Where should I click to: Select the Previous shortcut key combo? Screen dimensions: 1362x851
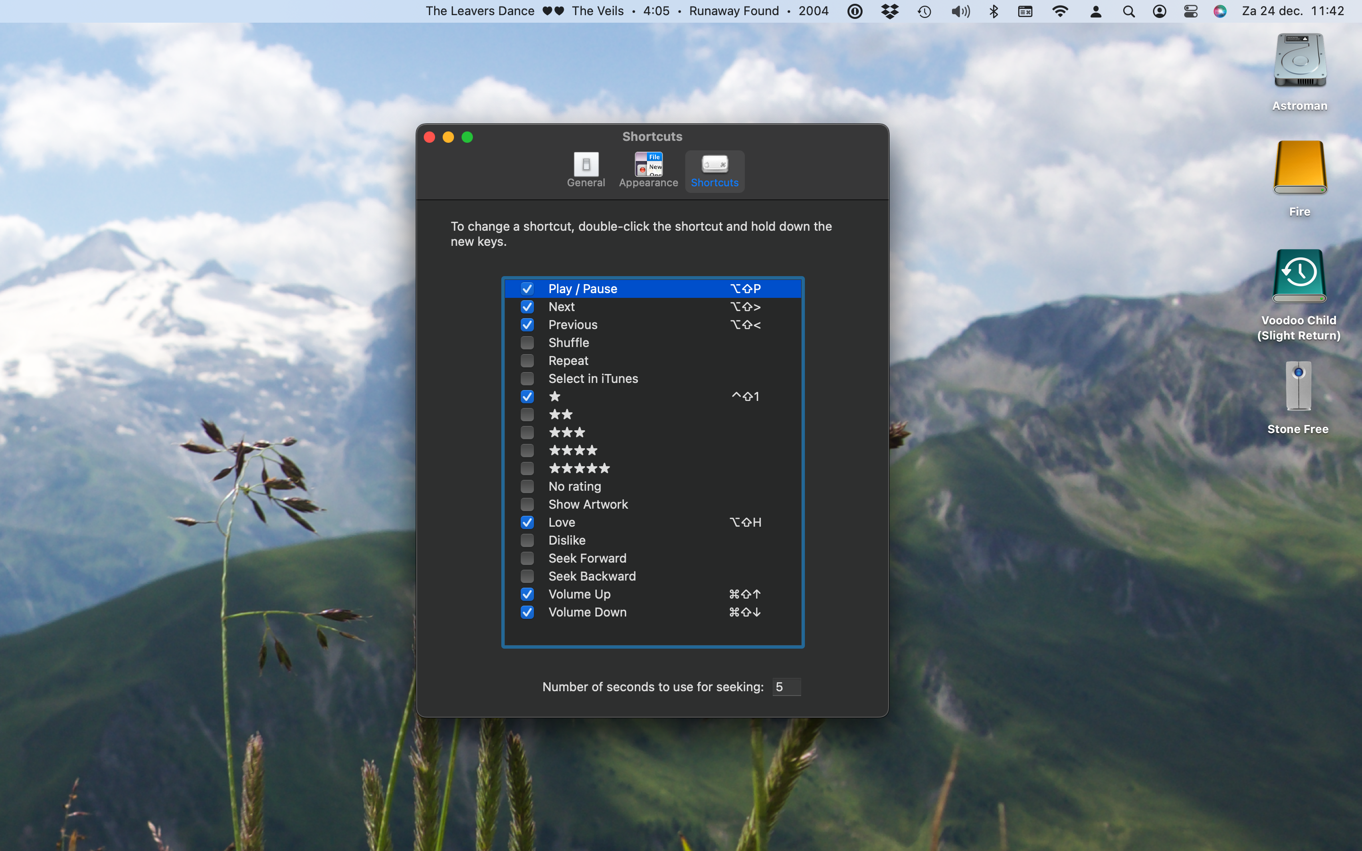(x=745, y=325)
